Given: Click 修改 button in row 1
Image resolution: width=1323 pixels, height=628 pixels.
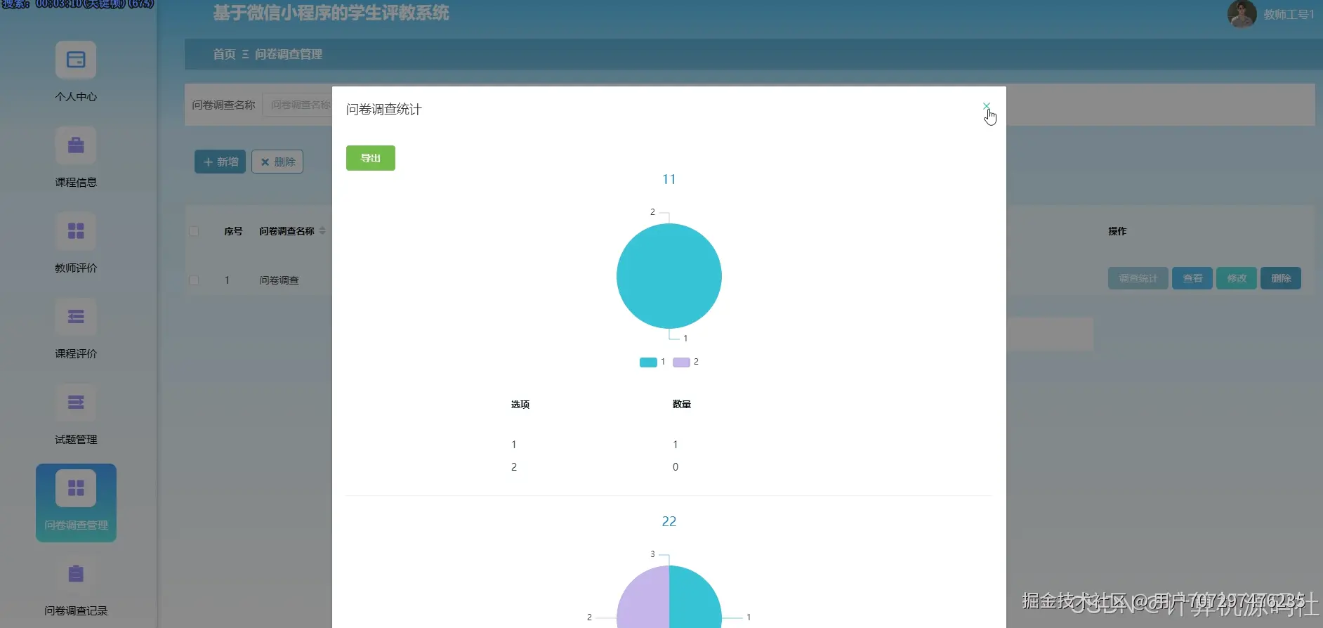Looking at the screenshot, I should tap(1237, 278).
